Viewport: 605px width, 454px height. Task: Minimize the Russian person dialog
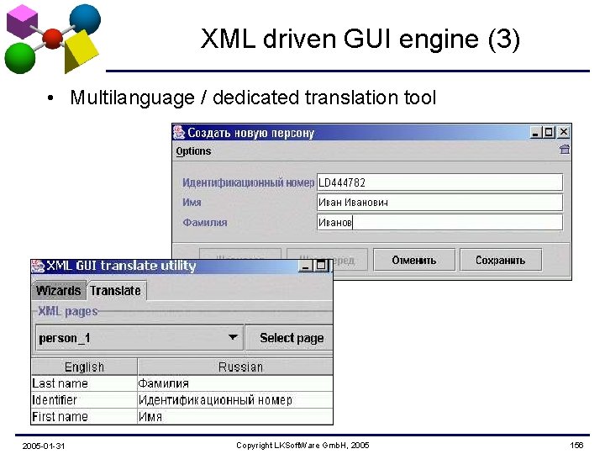coord(535,133)
